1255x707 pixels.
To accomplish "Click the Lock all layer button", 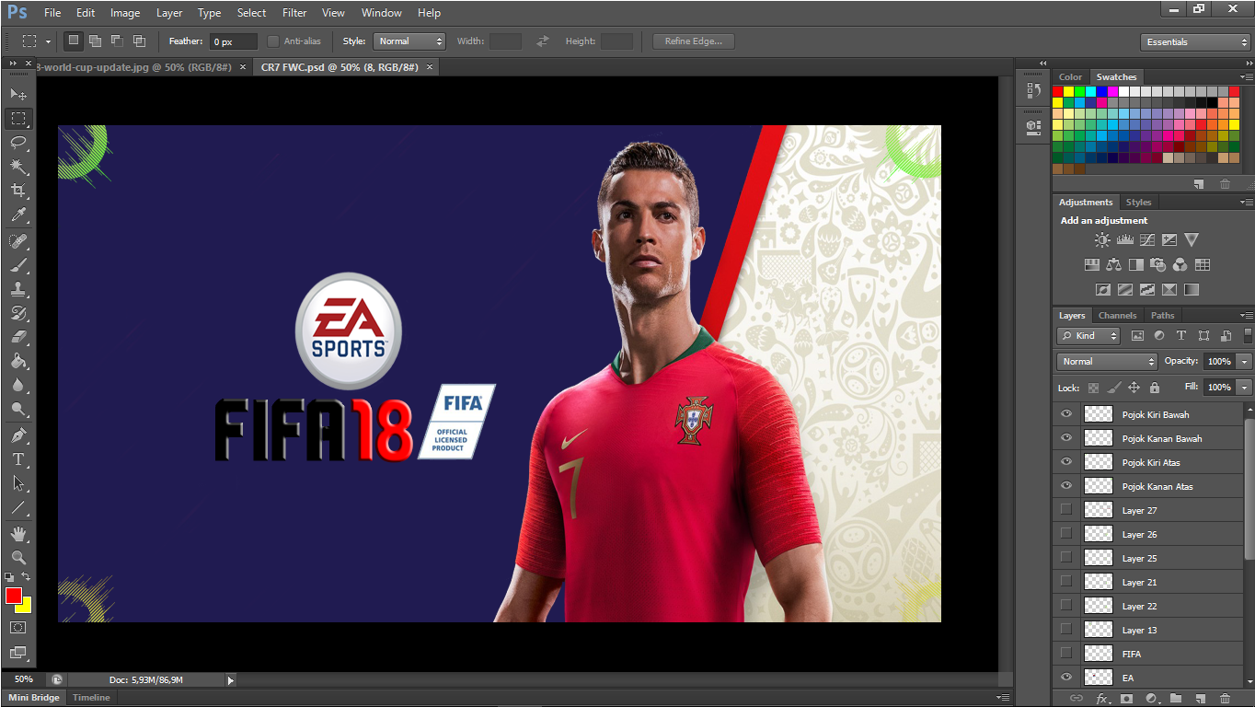I will [x=1155, y=388].
